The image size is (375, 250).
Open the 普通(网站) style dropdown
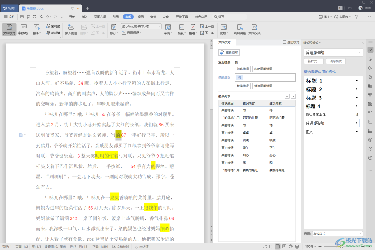(360, 52)
